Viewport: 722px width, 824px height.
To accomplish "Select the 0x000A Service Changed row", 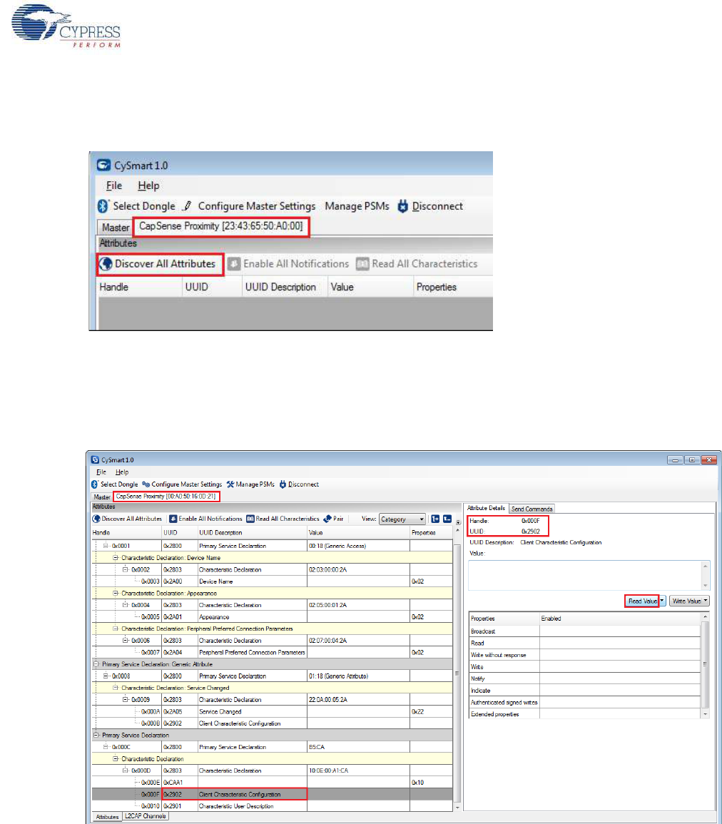I will click(273, 711).
